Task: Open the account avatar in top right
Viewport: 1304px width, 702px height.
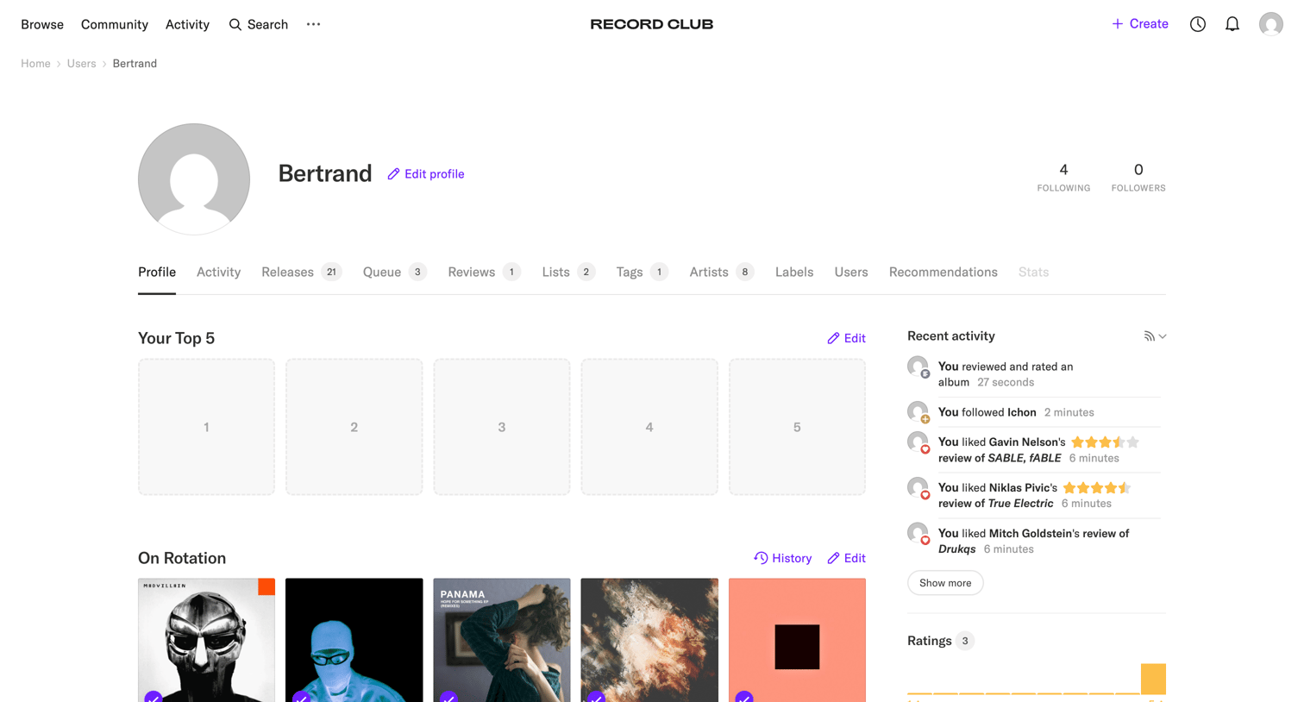Action: click(x=1270, y=24)
